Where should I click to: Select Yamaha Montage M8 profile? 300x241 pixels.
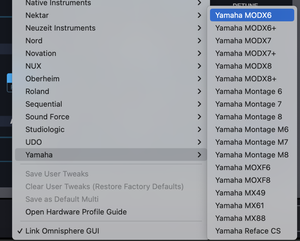pyautogui.click(x=252, y=155)
